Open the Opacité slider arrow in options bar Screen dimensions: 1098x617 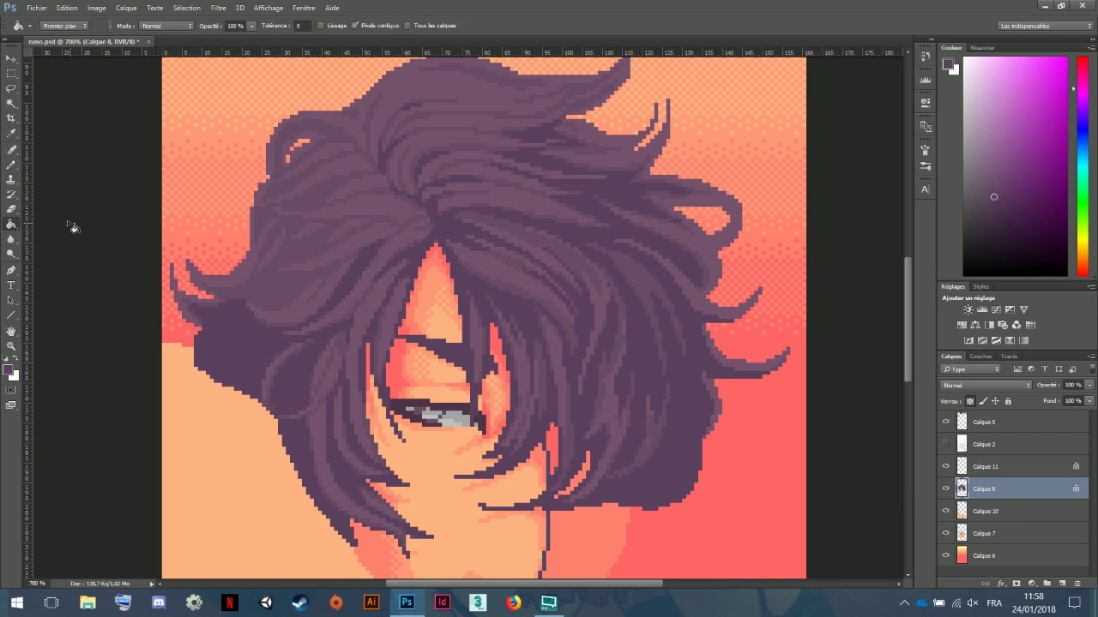coord(251,26)
